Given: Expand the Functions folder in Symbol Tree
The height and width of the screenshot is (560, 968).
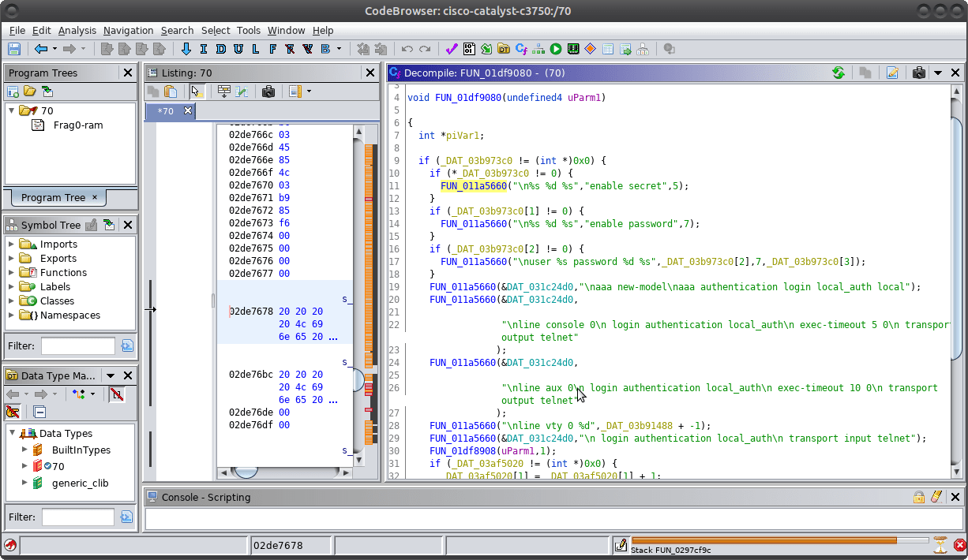Looking at the screenshot, I should click(x=12, y=272).
